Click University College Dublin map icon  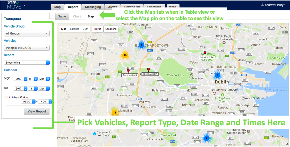coord(248,131)
